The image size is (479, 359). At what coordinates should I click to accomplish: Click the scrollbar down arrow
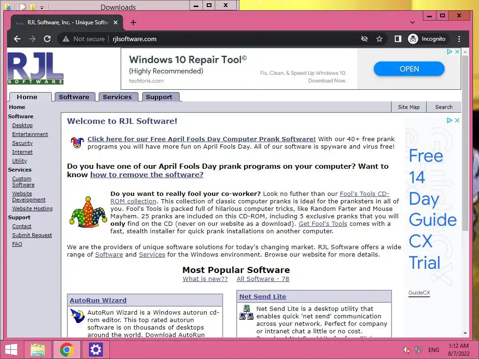click(465, 333)
